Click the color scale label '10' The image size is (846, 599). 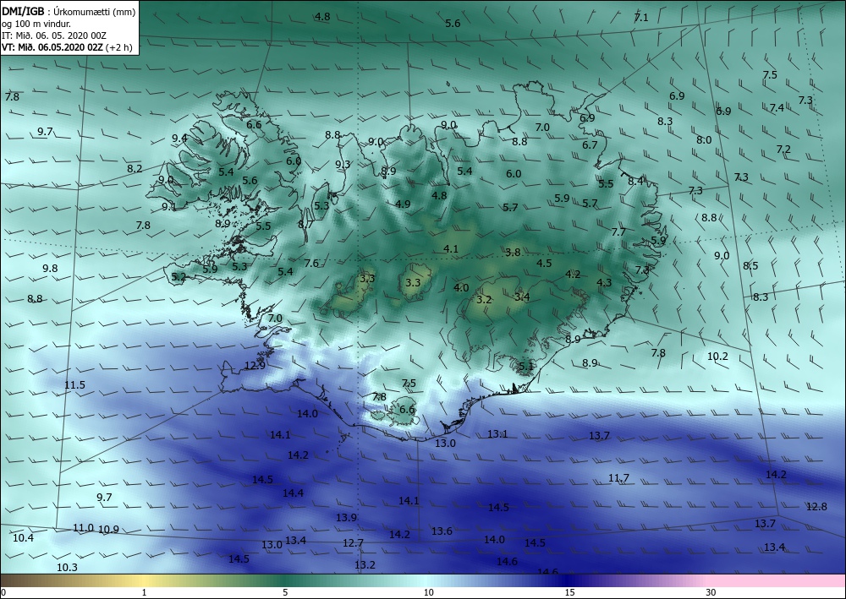point(428,592)
